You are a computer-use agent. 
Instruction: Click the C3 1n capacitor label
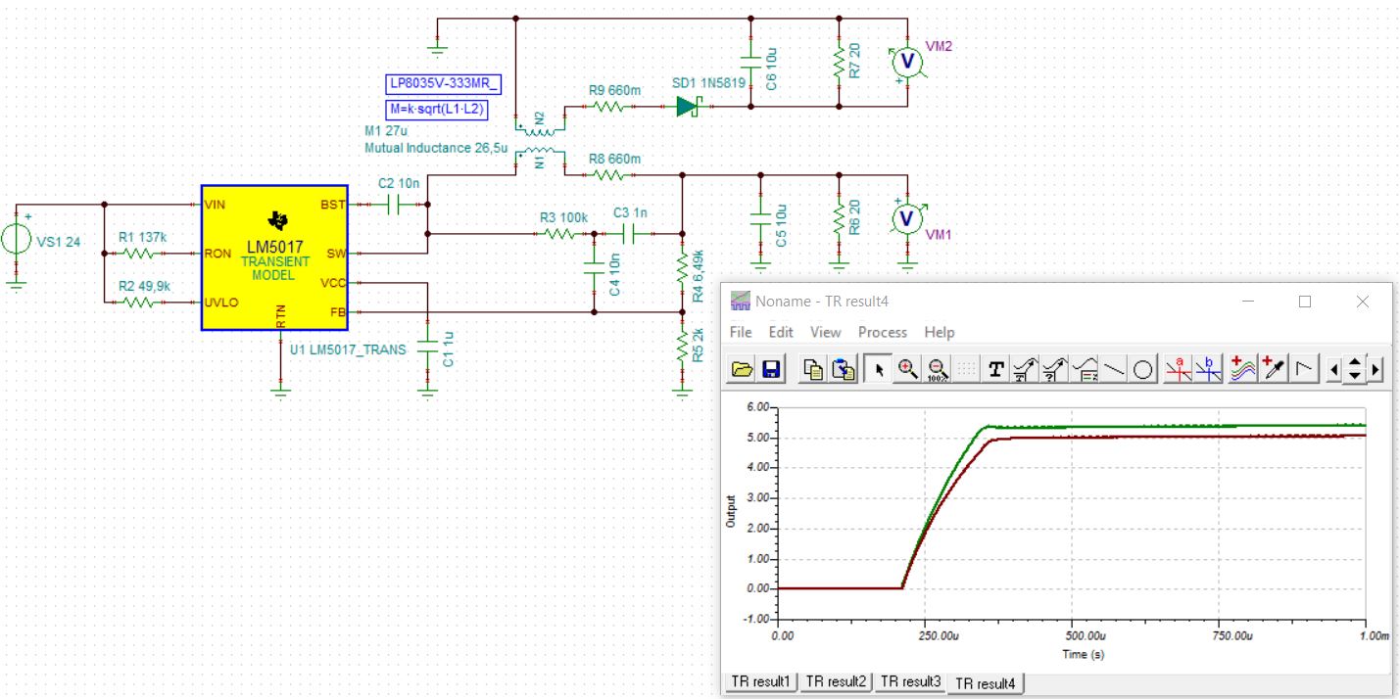tap(630, 213)
